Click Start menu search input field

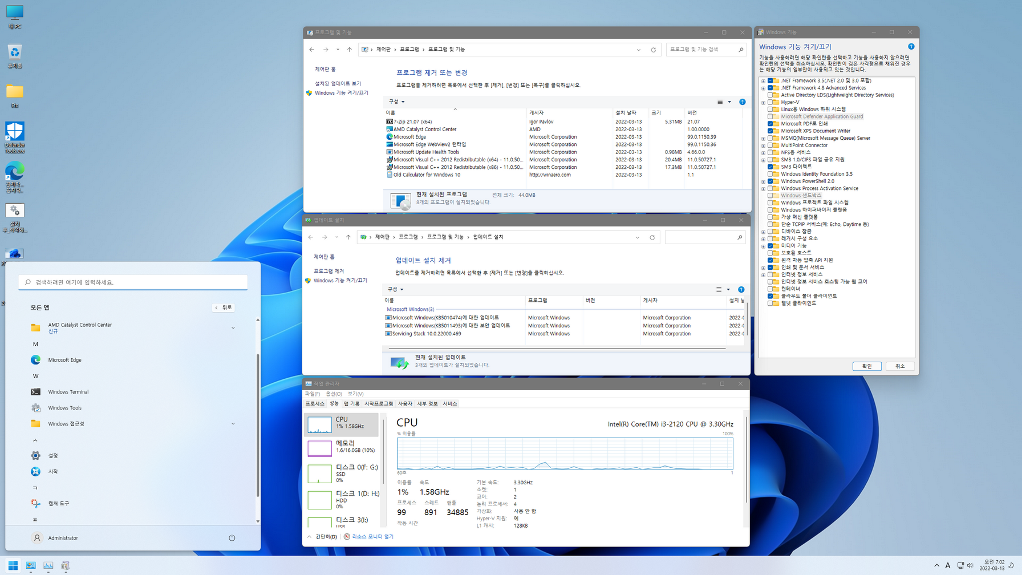pyautogui.click(x=133, y=282)
